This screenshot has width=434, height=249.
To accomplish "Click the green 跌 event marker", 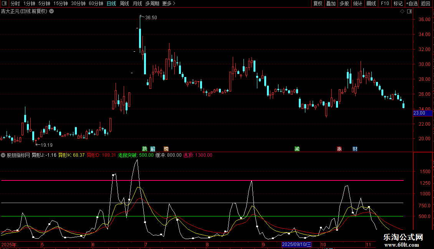I will click(145, 149).
